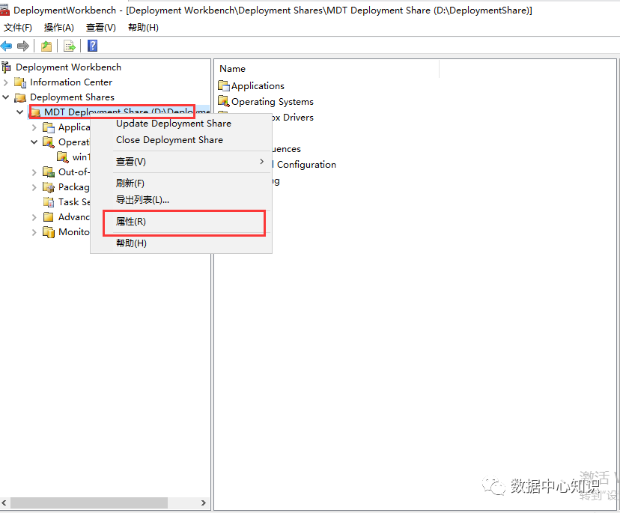Click the Packages tree node icon

pyautogui.click(x=49, y=187)
